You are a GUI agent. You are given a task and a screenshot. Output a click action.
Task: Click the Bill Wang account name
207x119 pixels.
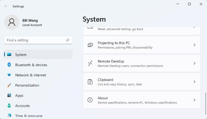30,20
